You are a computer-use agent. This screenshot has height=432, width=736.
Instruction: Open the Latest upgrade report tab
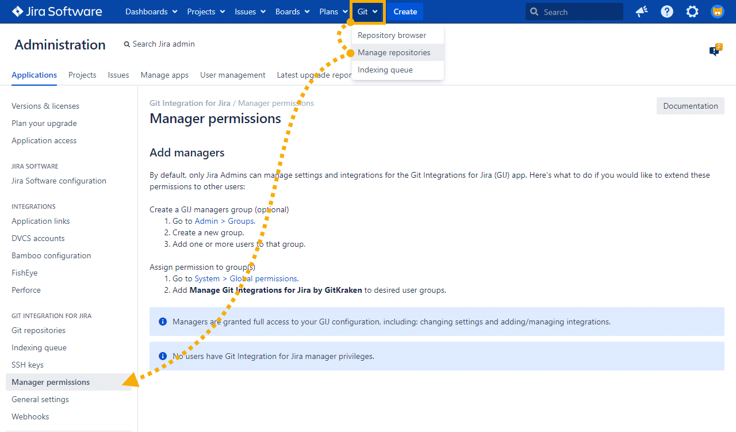pos(314,75)
